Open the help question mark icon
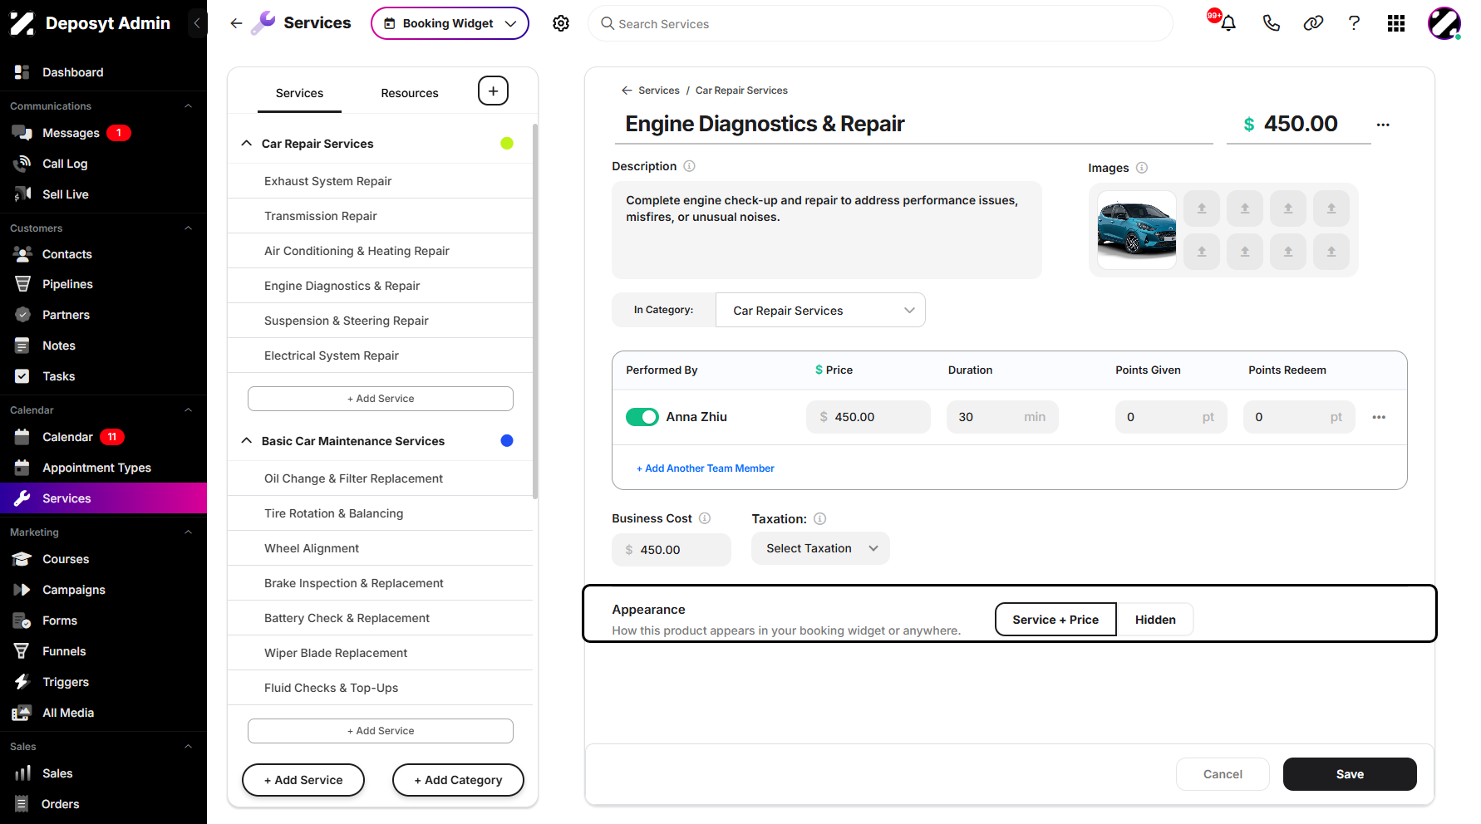The height and width of the screenshot is (824, 1481). [x=1354, y=23]
